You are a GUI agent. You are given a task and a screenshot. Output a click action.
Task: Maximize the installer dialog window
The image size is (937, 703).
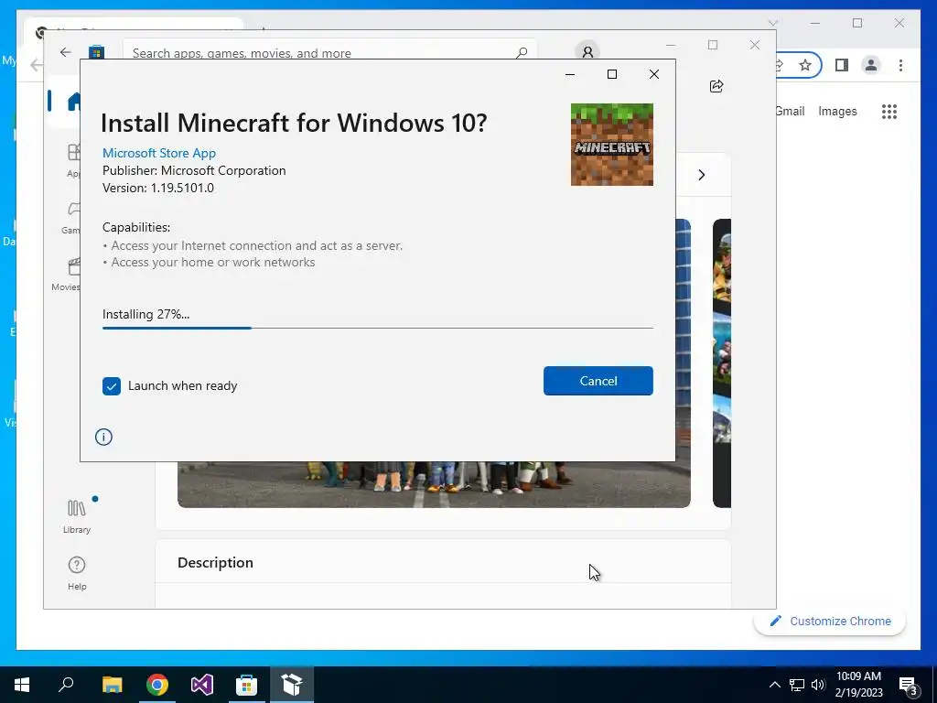(x=612, y=74)
